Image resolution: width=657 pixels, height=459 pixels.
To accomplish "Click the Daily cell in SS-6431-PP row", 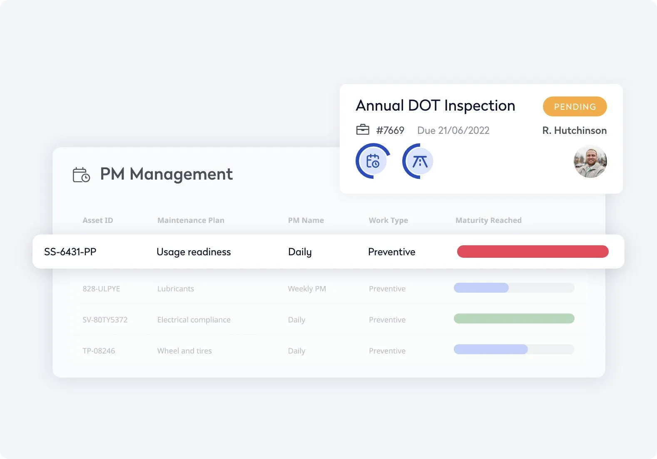I will click(x=300, y=252).
